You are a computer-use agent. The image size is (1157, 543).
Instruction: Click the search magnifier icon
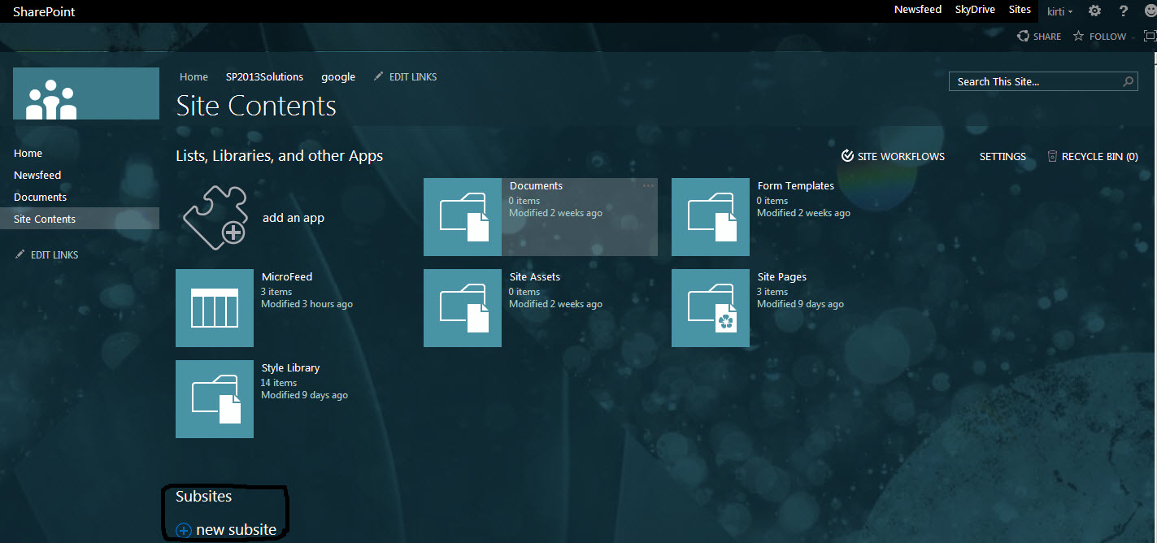click(1129, 81)
